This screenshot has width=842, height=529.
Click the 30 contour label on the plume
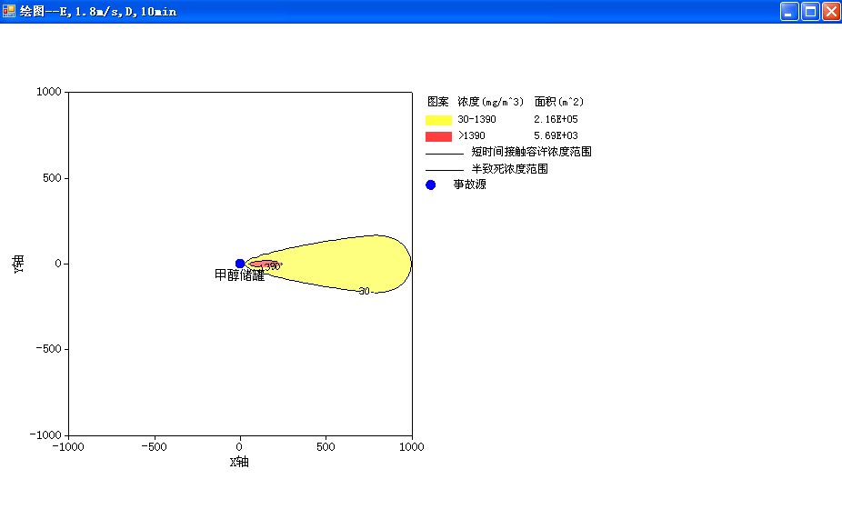364,292
